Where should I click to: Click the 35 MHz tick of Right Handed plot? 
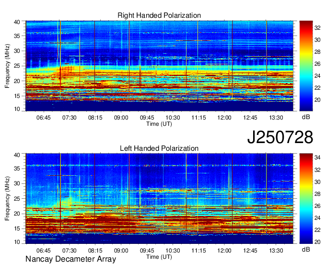(x=17, y=36)
